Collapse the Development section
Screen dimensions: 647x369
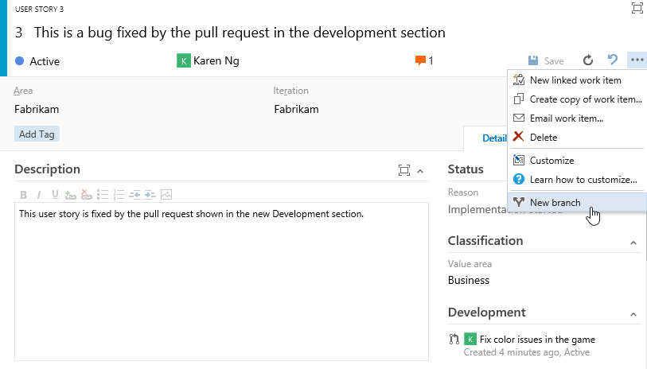coord(633,315)
